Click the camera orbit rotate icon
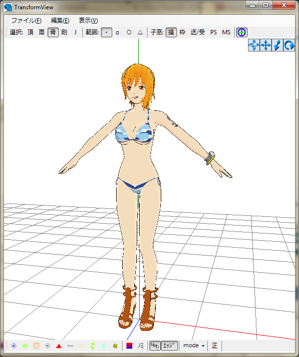This screenshot has width=299, height=357. click(x=254, y=45)
